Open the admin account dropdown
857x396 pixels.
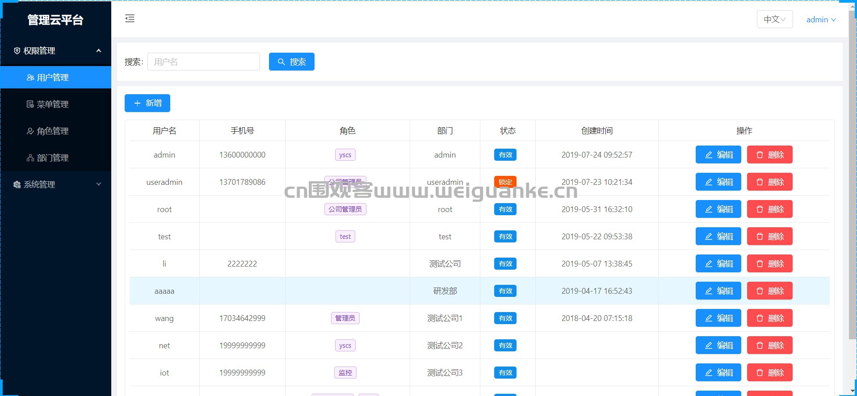click(x=821, y=20)
